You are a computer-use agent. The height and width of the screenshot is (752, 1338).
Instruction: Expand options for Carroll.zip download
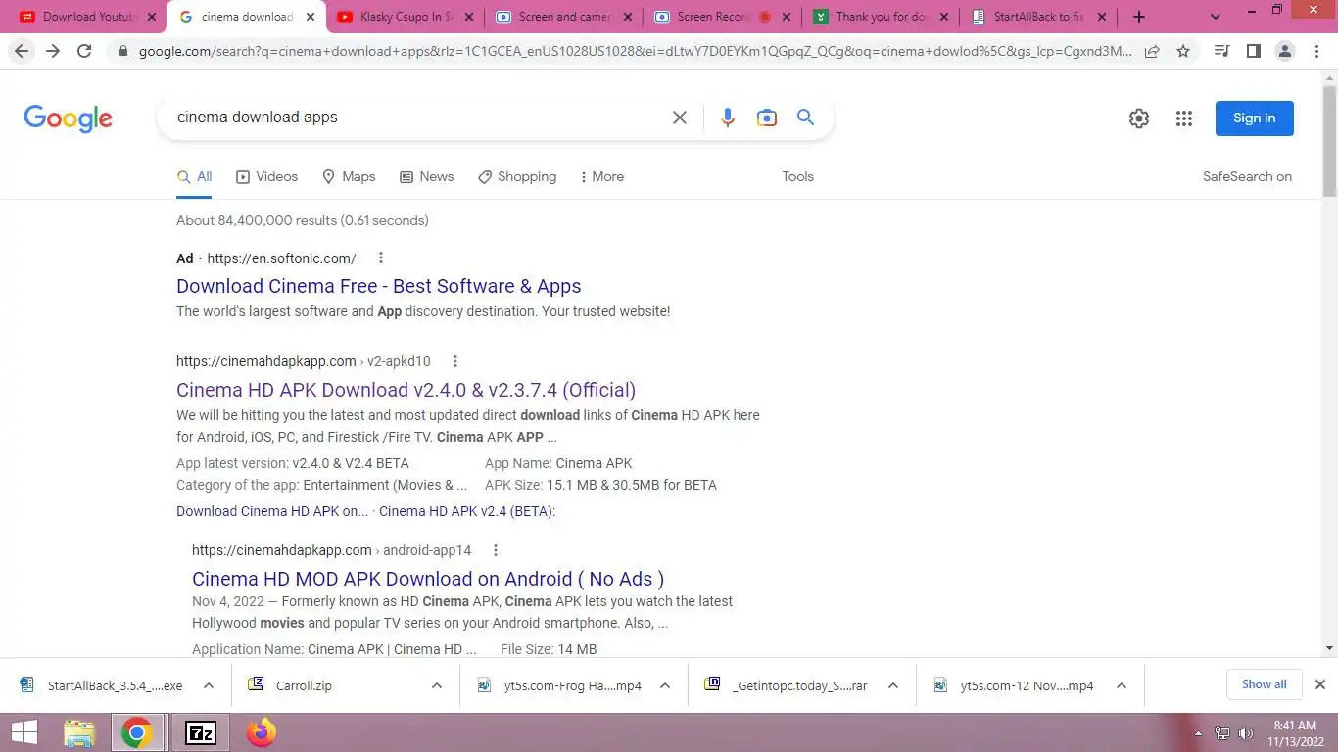(x=436, y=685)
